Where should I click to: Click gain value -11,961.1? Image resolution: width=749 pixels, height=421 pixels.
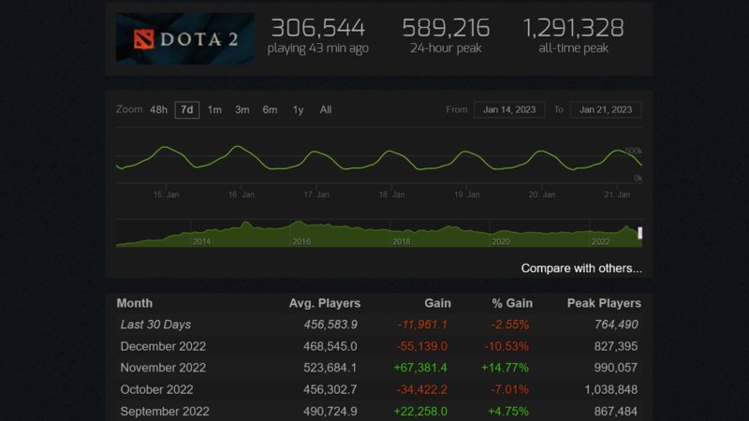pos(422,325)
